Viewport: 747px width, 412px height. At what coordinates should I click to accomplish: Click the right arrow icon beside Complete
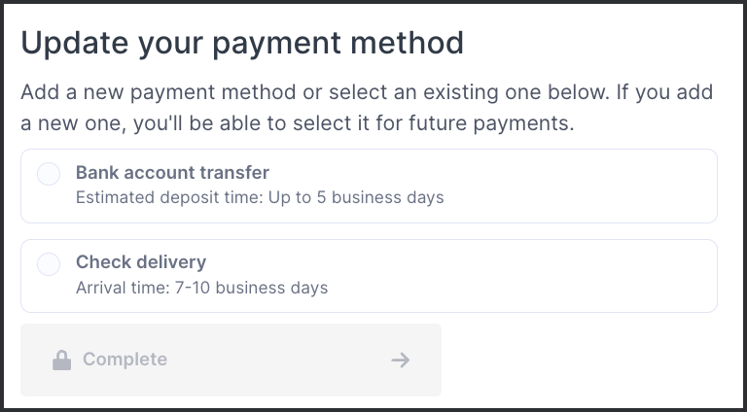coord(400,360)
